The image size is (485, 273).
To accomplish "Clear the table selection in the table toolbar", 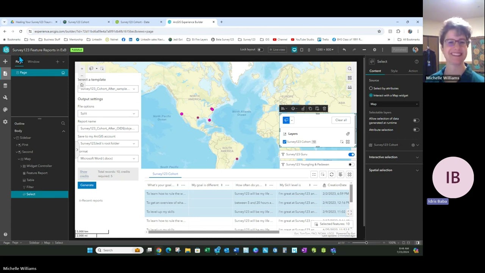I will pyautogui.click(x=323, y=174).
